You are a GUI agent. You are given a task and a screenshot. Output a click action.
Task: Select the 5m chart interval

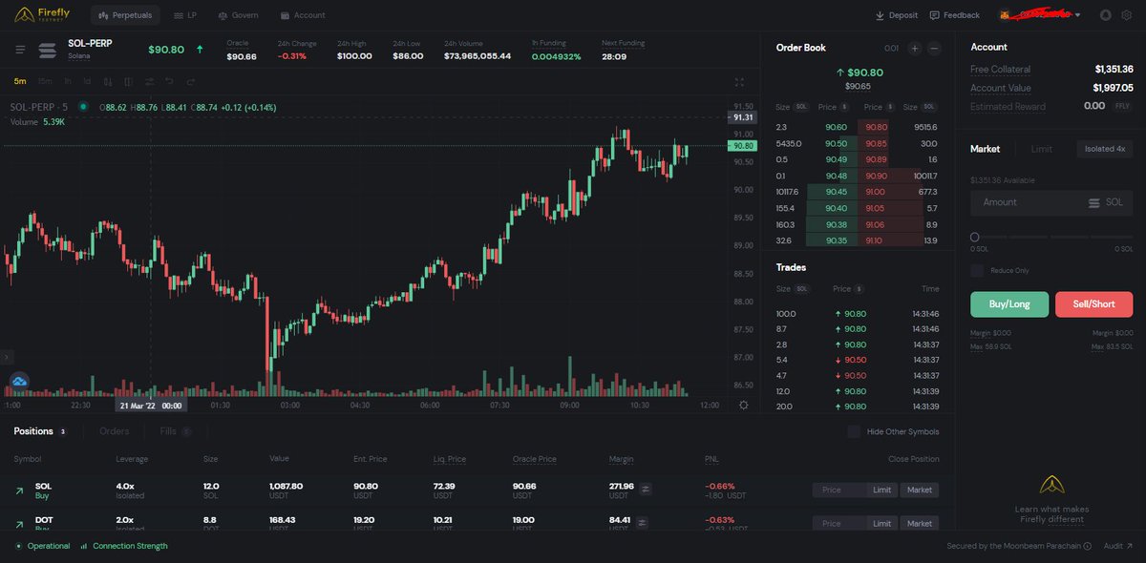pyautogui.click(x=20, y=81)
